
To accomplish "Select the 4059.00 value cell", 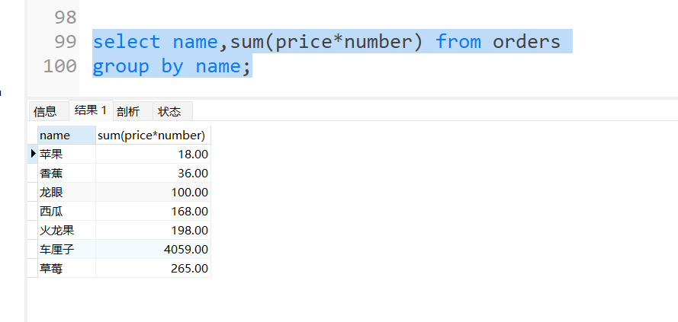I will pos(153,249).
